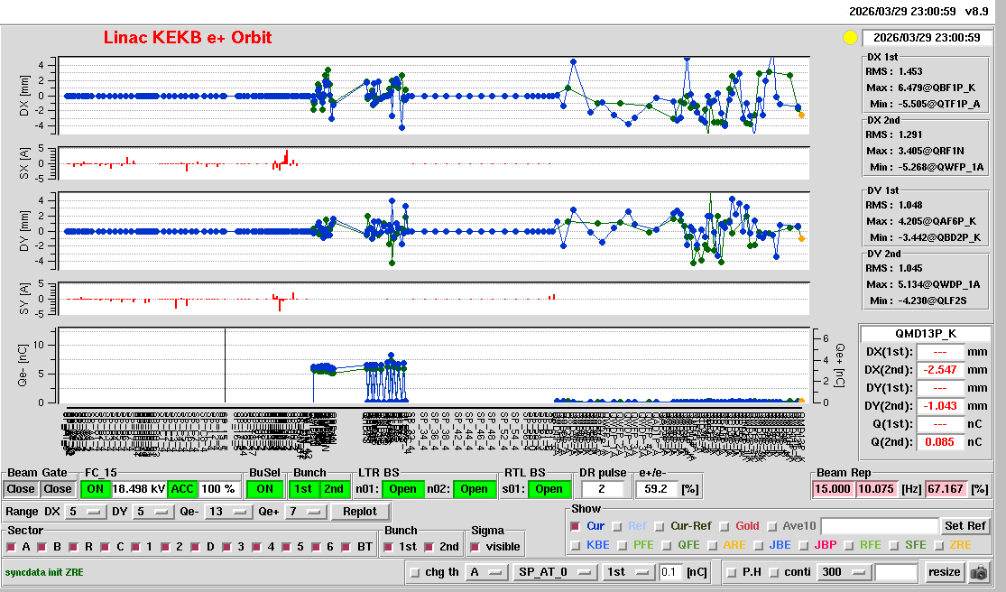Viewport: 1006px width, 592px height.
Task: Click LTR BS n01 Open button
Action: coord(401,489)
